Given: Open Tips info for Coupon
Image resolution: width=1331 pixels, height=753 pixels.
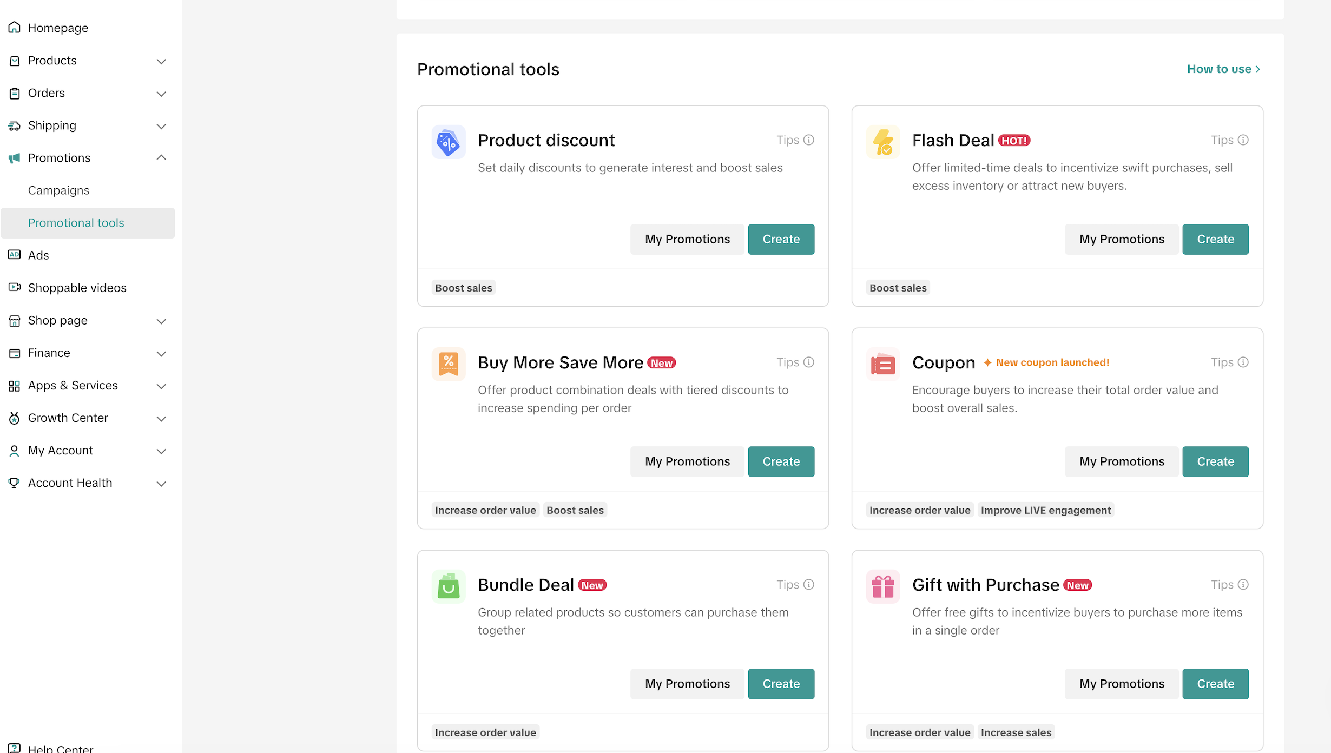Looking at the screenshot, I should coord(1229,362).
